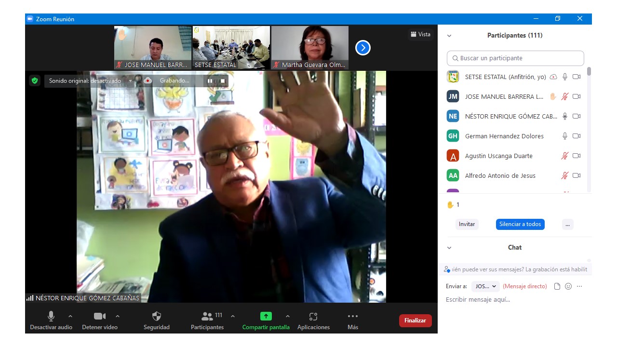Unmute Agustin Uscanga Duarte muted mic
The image size is (617, 347).
click(x=565, y=156)
